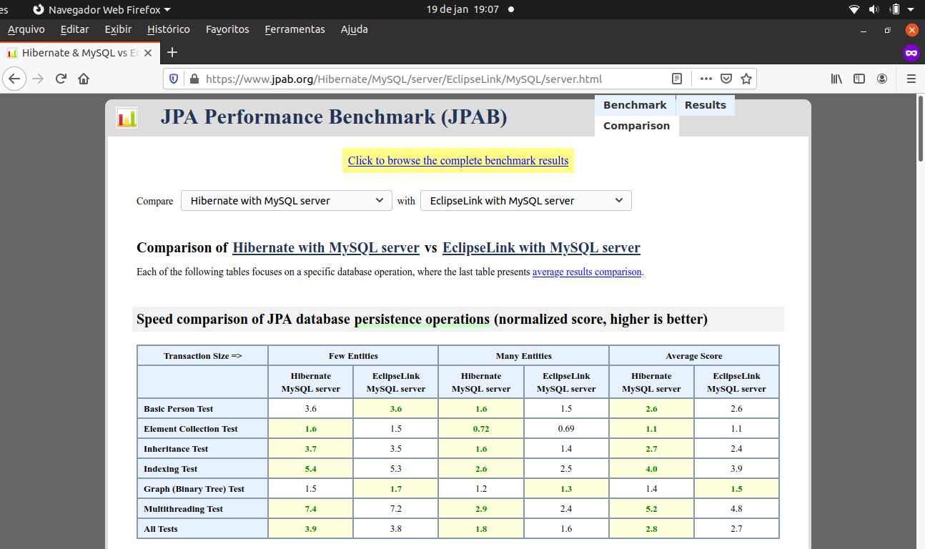Click the JPA Performance Benchmark (JPAB) title

click(x=334, y=117)
